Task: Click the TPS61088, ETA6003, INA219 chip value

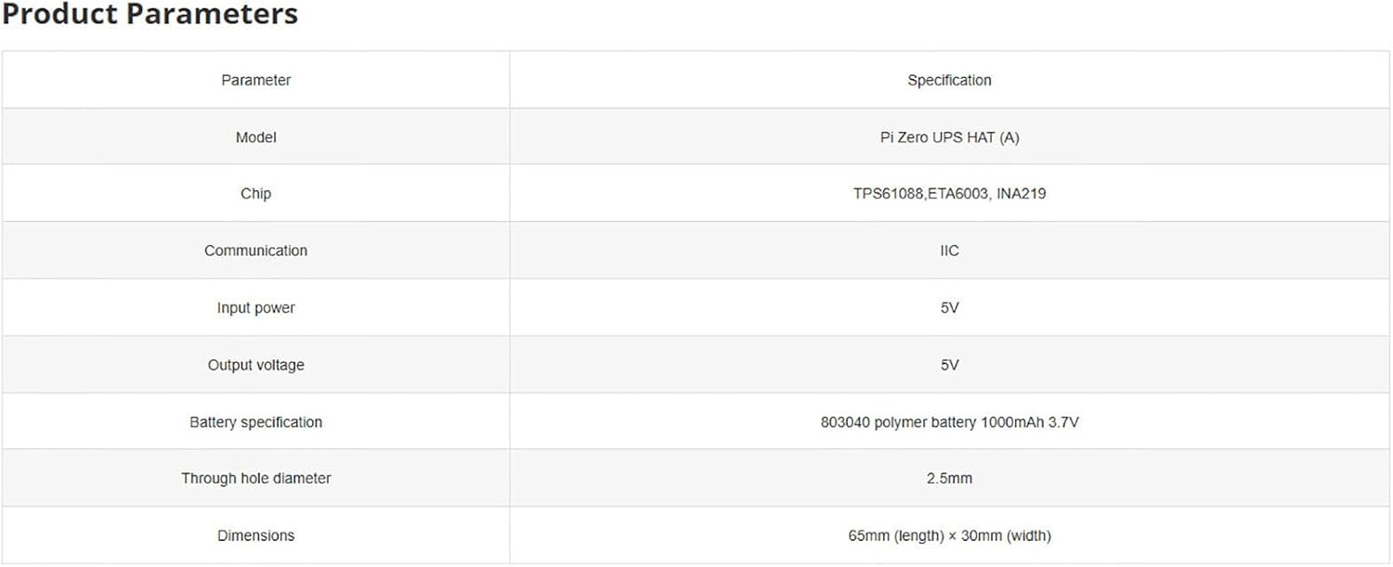Action: (949, 194)
